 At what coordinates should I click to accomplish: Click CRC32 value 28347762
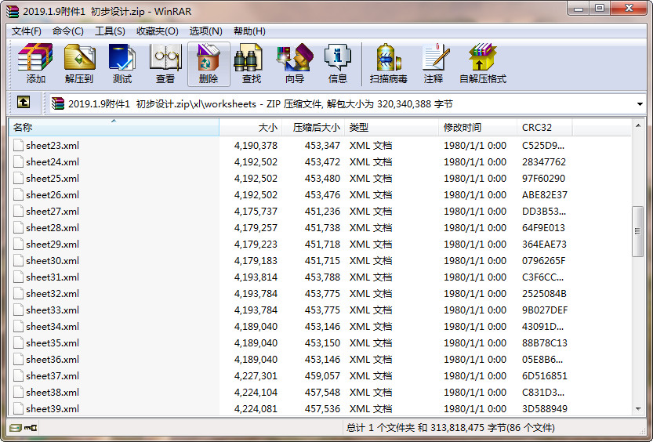click(x=544, y=162)
